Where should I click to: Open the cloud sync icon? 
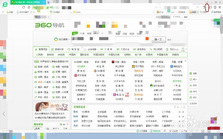pyautogui.click(x=211, y=7)
